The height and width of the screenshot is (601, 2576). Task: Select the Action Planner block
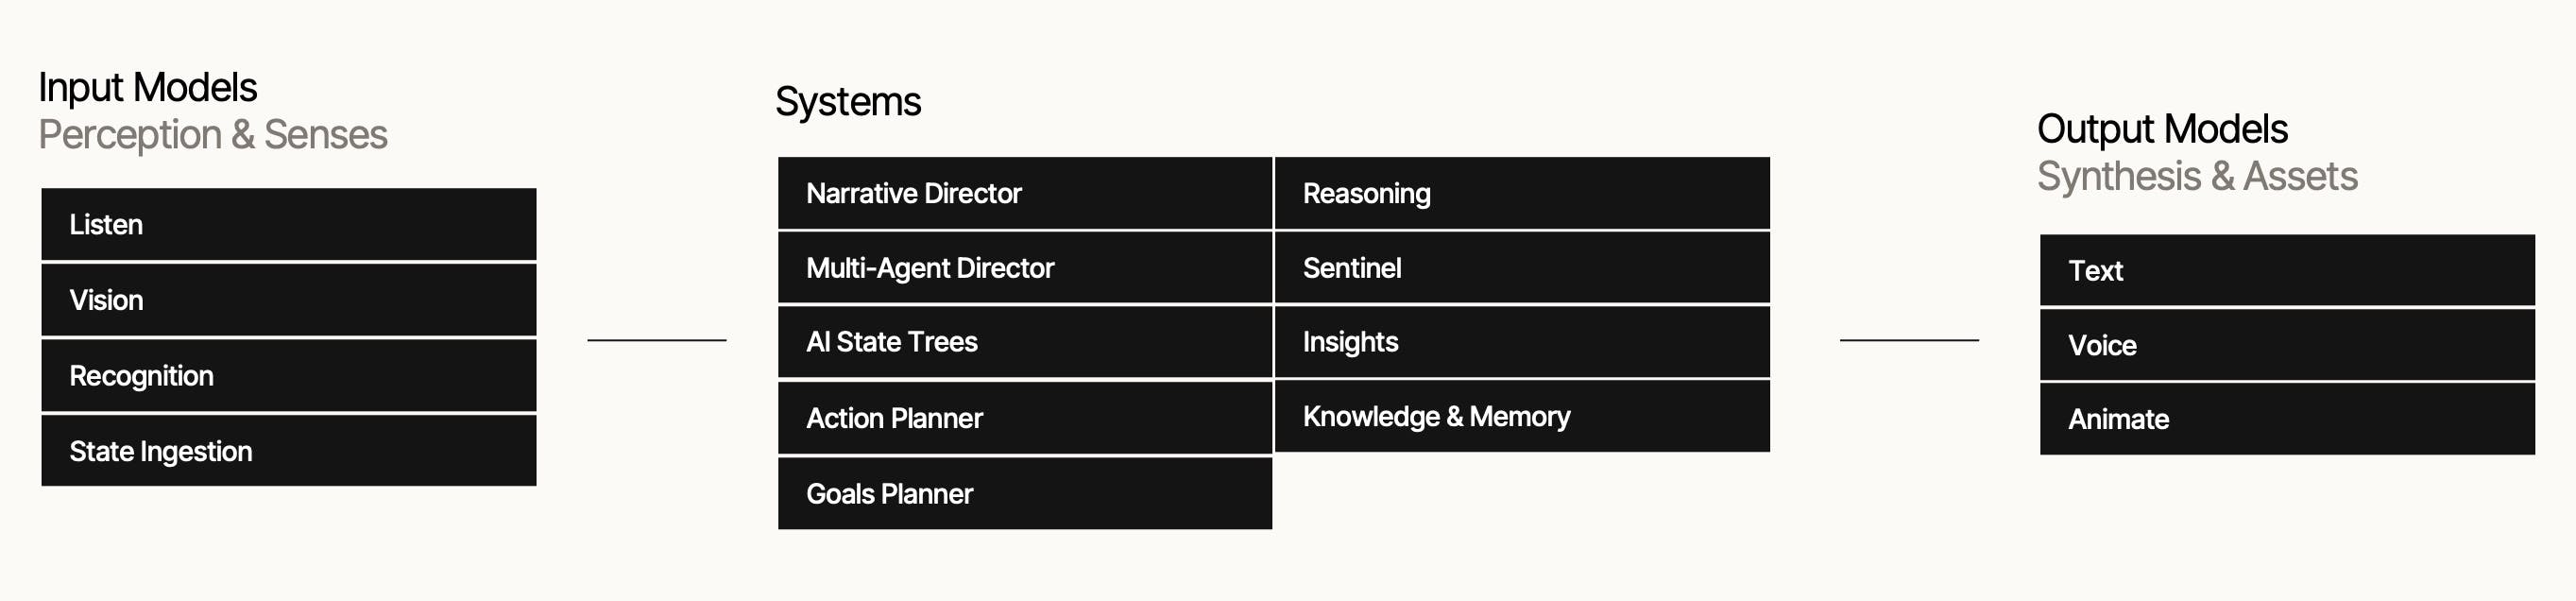(1024, 418)
